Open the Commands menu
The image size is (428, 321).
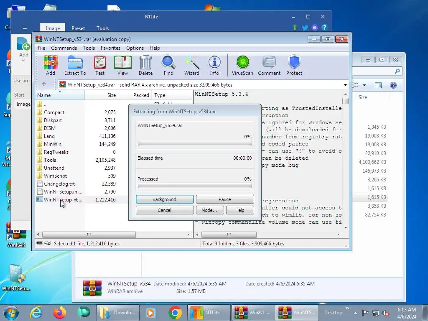tap(64, 48)
